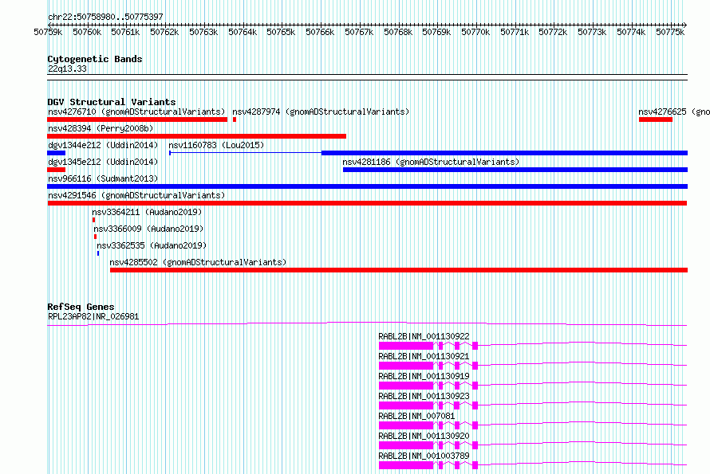The image size is (710, 474).
Task: Click the RPL23AP82|NR_026981 gene label
Action: (93, 316)
